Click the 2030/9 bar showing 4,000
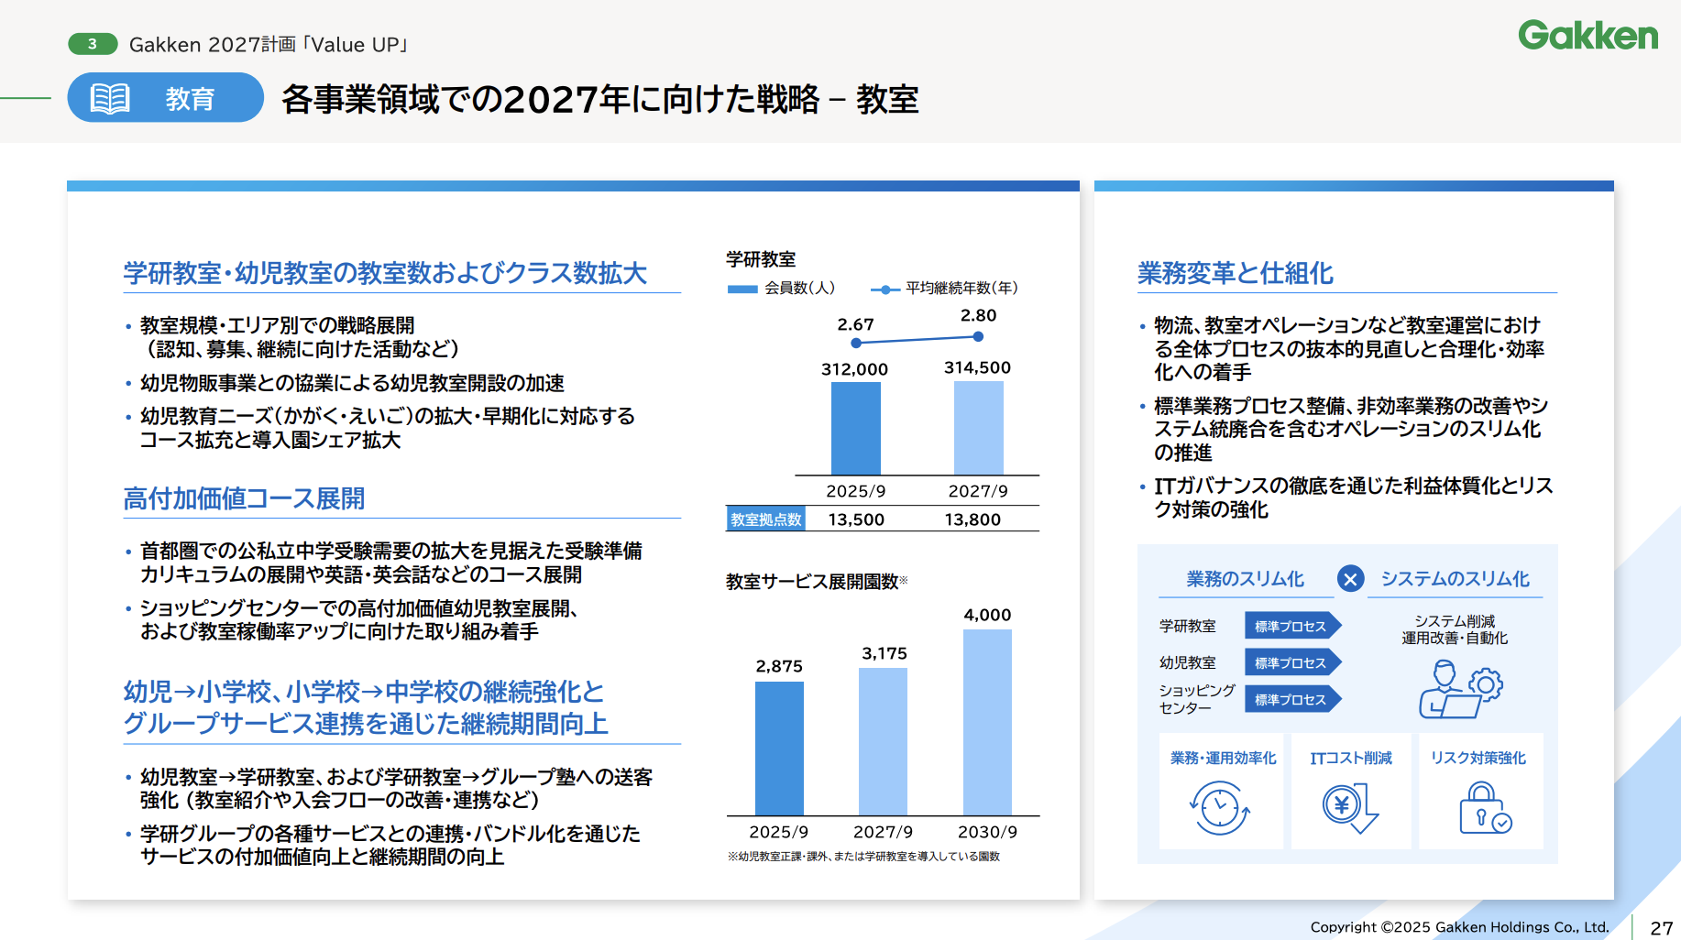1681x940 pixels. 987,722
